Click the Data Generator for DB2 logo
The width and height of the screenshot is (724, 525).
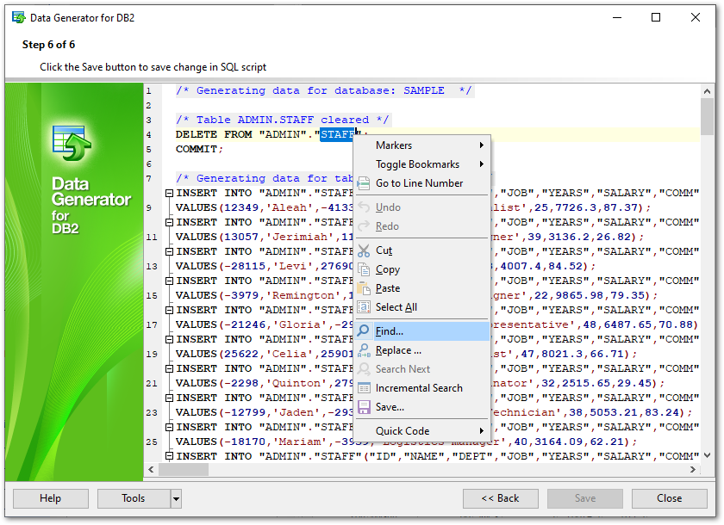[72, 144]
